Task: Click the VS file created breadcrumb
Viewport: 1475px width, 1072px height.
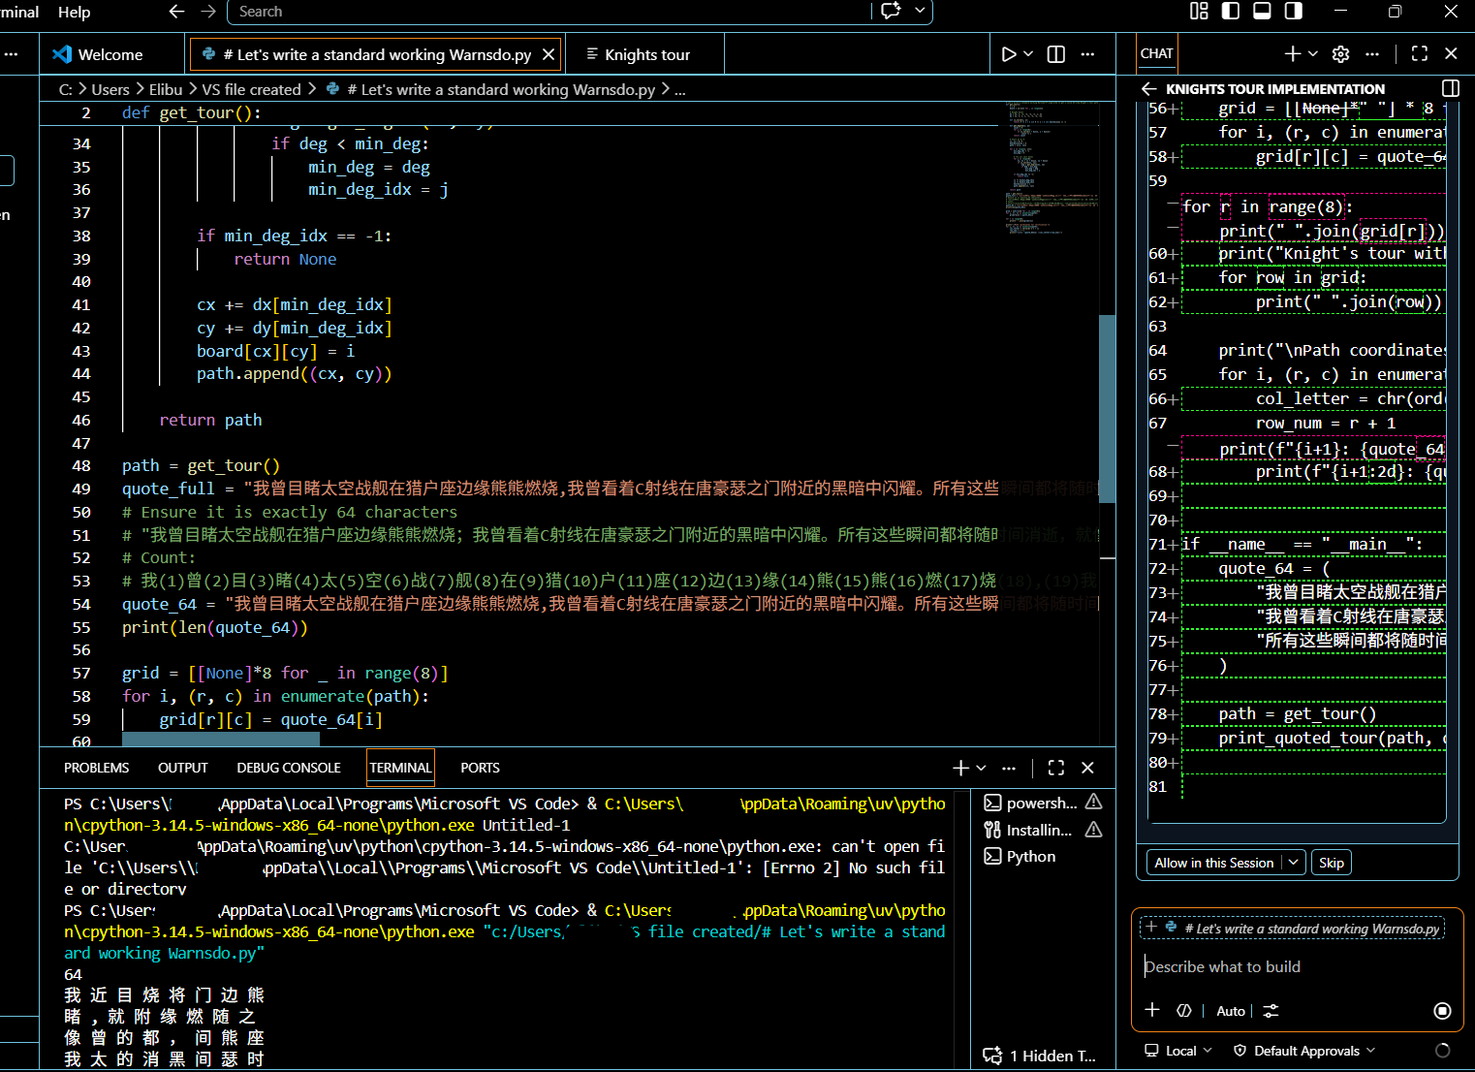Action: (251, 89)
